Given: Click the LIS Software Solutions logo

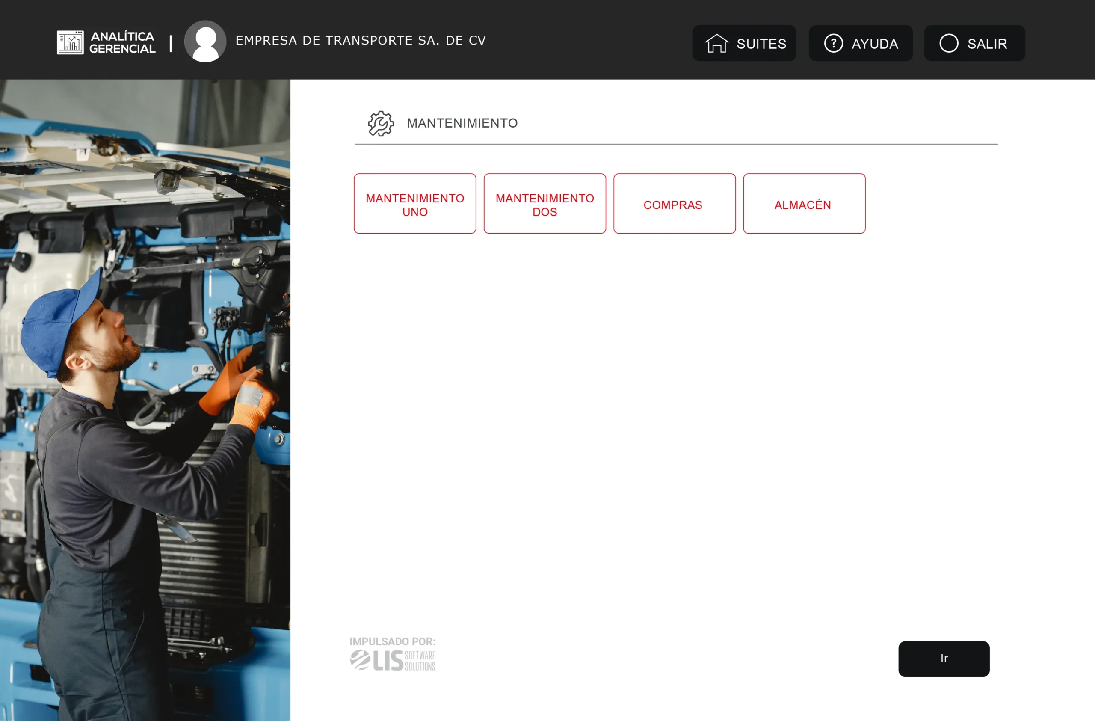Looking at the screenshot, I should (x=392, y=660).
